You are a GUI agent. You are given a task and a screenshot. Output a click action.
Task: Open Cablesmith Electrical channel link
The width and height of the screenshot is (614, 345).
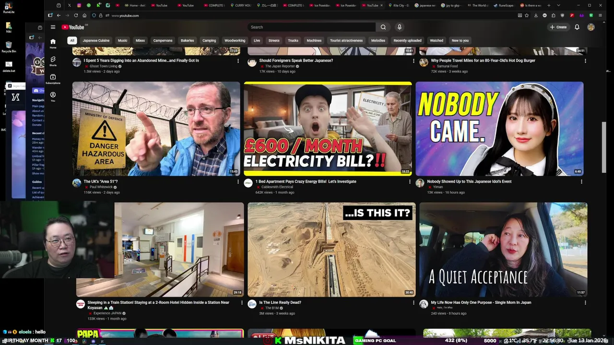tap(277, 187)
